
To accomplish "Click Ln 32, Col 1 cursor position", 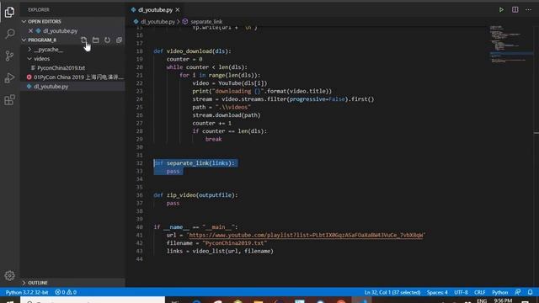I will coord(392,292).
